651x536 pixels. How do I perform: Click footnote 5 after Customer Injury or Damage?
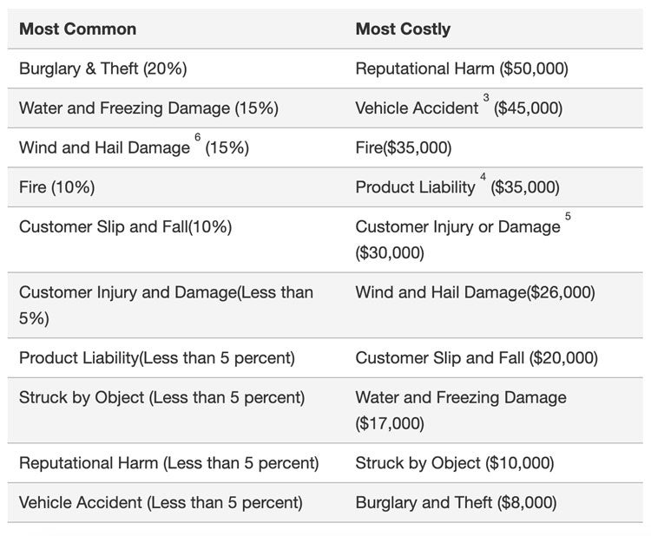[568, 216]
